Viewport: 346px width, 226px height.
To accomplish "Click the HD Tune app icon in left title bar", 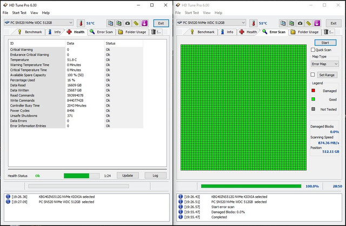I will tap(5, 5).
